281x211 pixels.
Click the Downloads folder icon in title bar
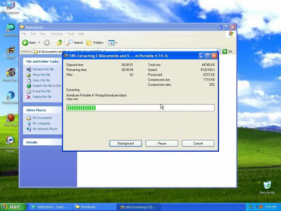click(x=22, y=27)
